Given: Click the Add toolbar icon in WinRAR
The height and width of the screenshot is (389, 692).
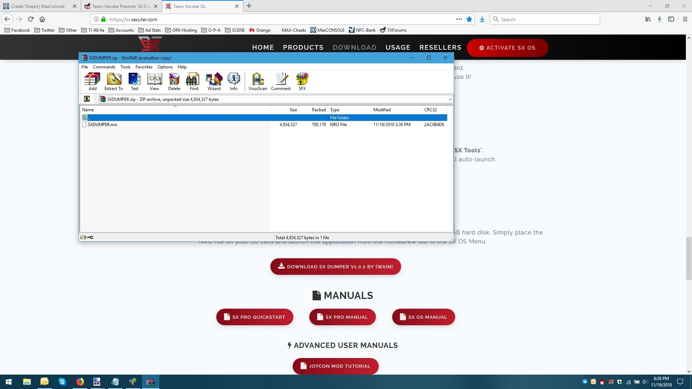Looking at the screenshot, I should (92, 81).
